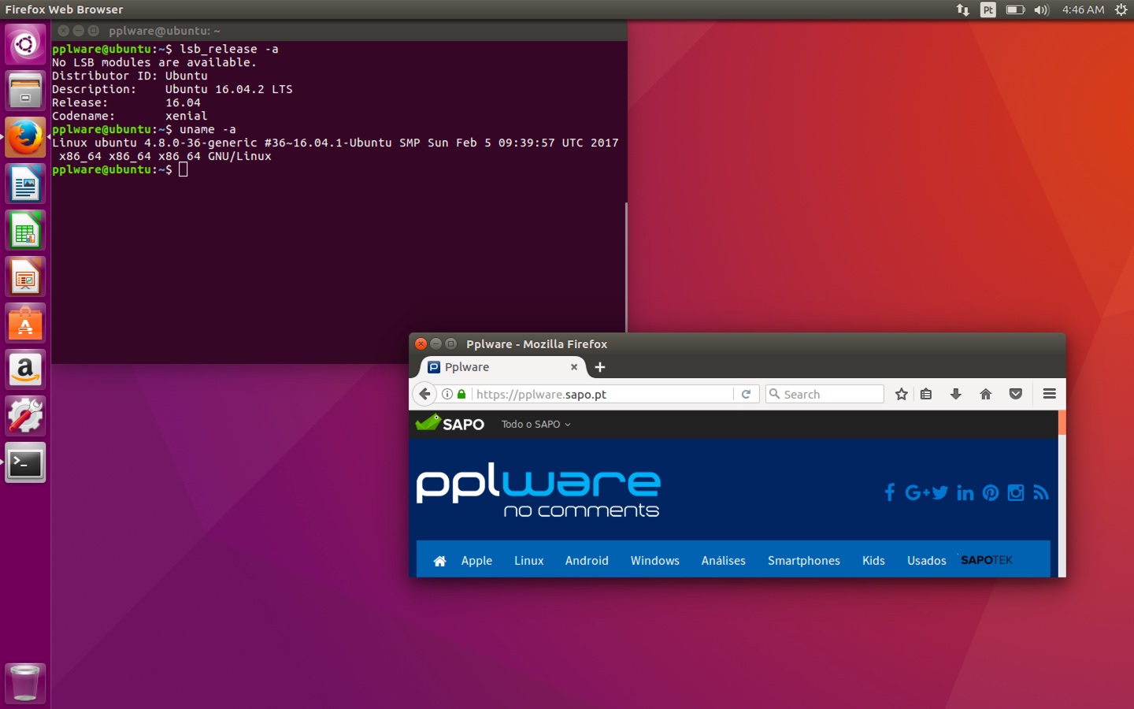The image size is (1134, 709).
Task: Show bookmarks list icon in toolbar
Action: pos(926,394)
